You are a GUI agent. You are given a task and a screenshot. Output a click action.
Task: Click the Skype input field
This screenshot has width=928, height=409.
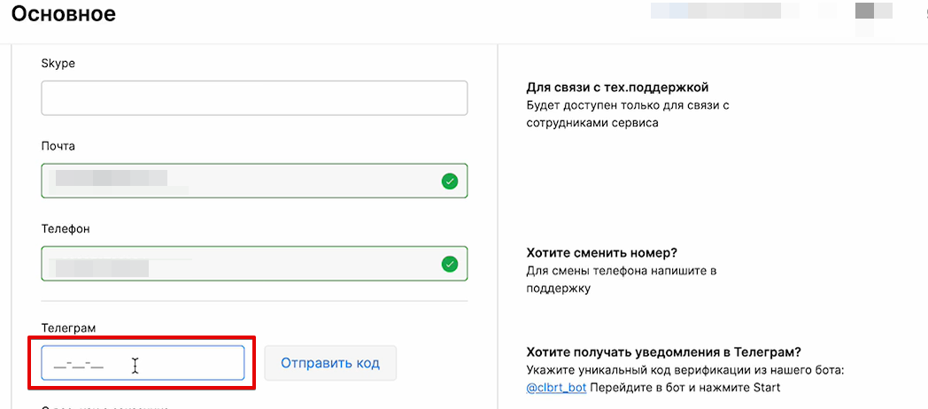click(x=254, y=97)
